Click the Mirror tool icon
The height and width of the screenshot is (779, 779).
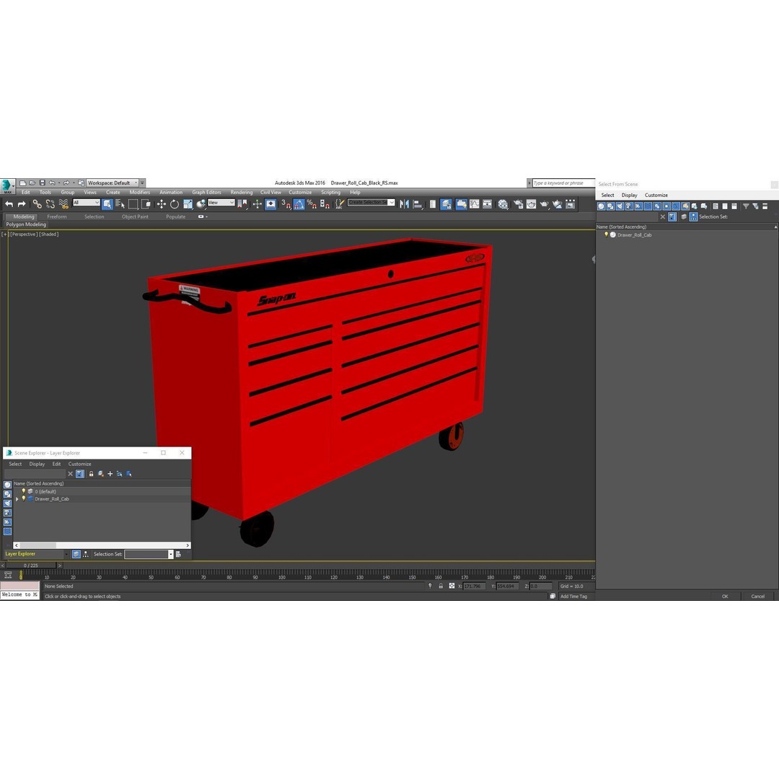tap(405, 203)
